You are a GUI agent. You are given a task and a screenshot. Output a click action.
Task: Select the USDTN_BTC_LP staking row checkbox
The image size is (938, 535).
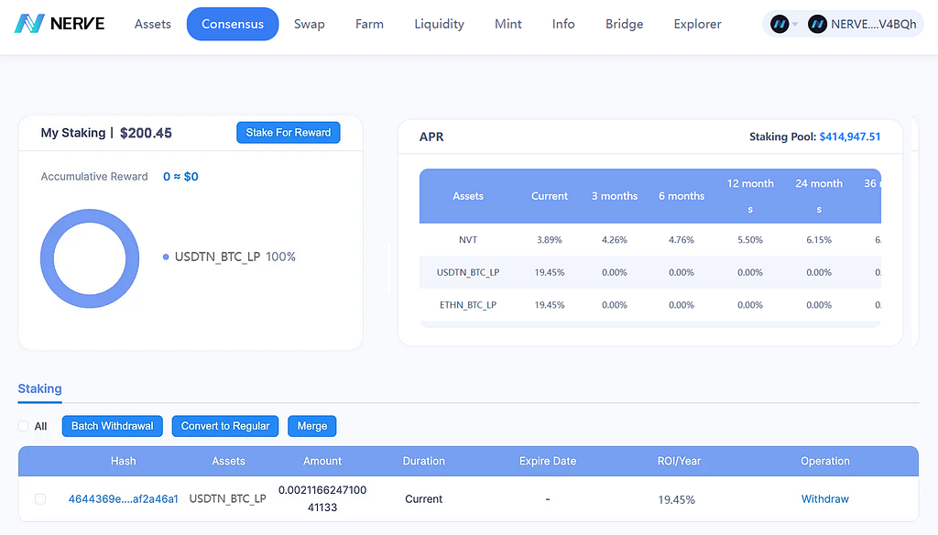click(x=40, y=499)
